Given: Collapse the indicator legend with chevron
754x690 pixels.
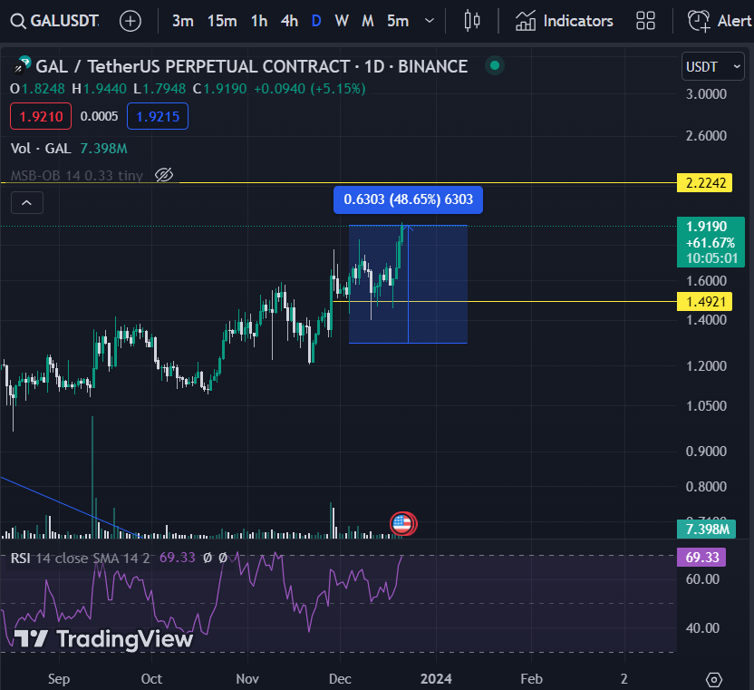Looking at the screenshot, I should [x=27, y=203].
